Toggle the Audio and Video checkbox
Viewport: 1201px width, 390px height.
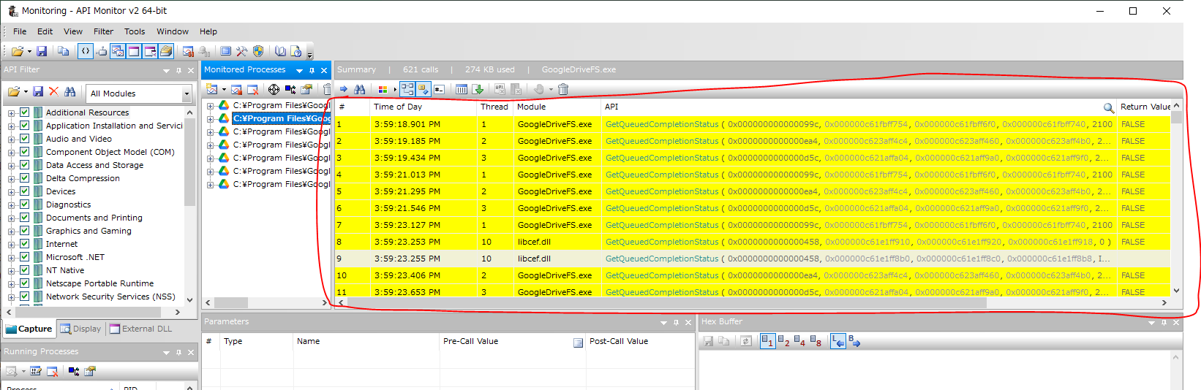(24, 139)
